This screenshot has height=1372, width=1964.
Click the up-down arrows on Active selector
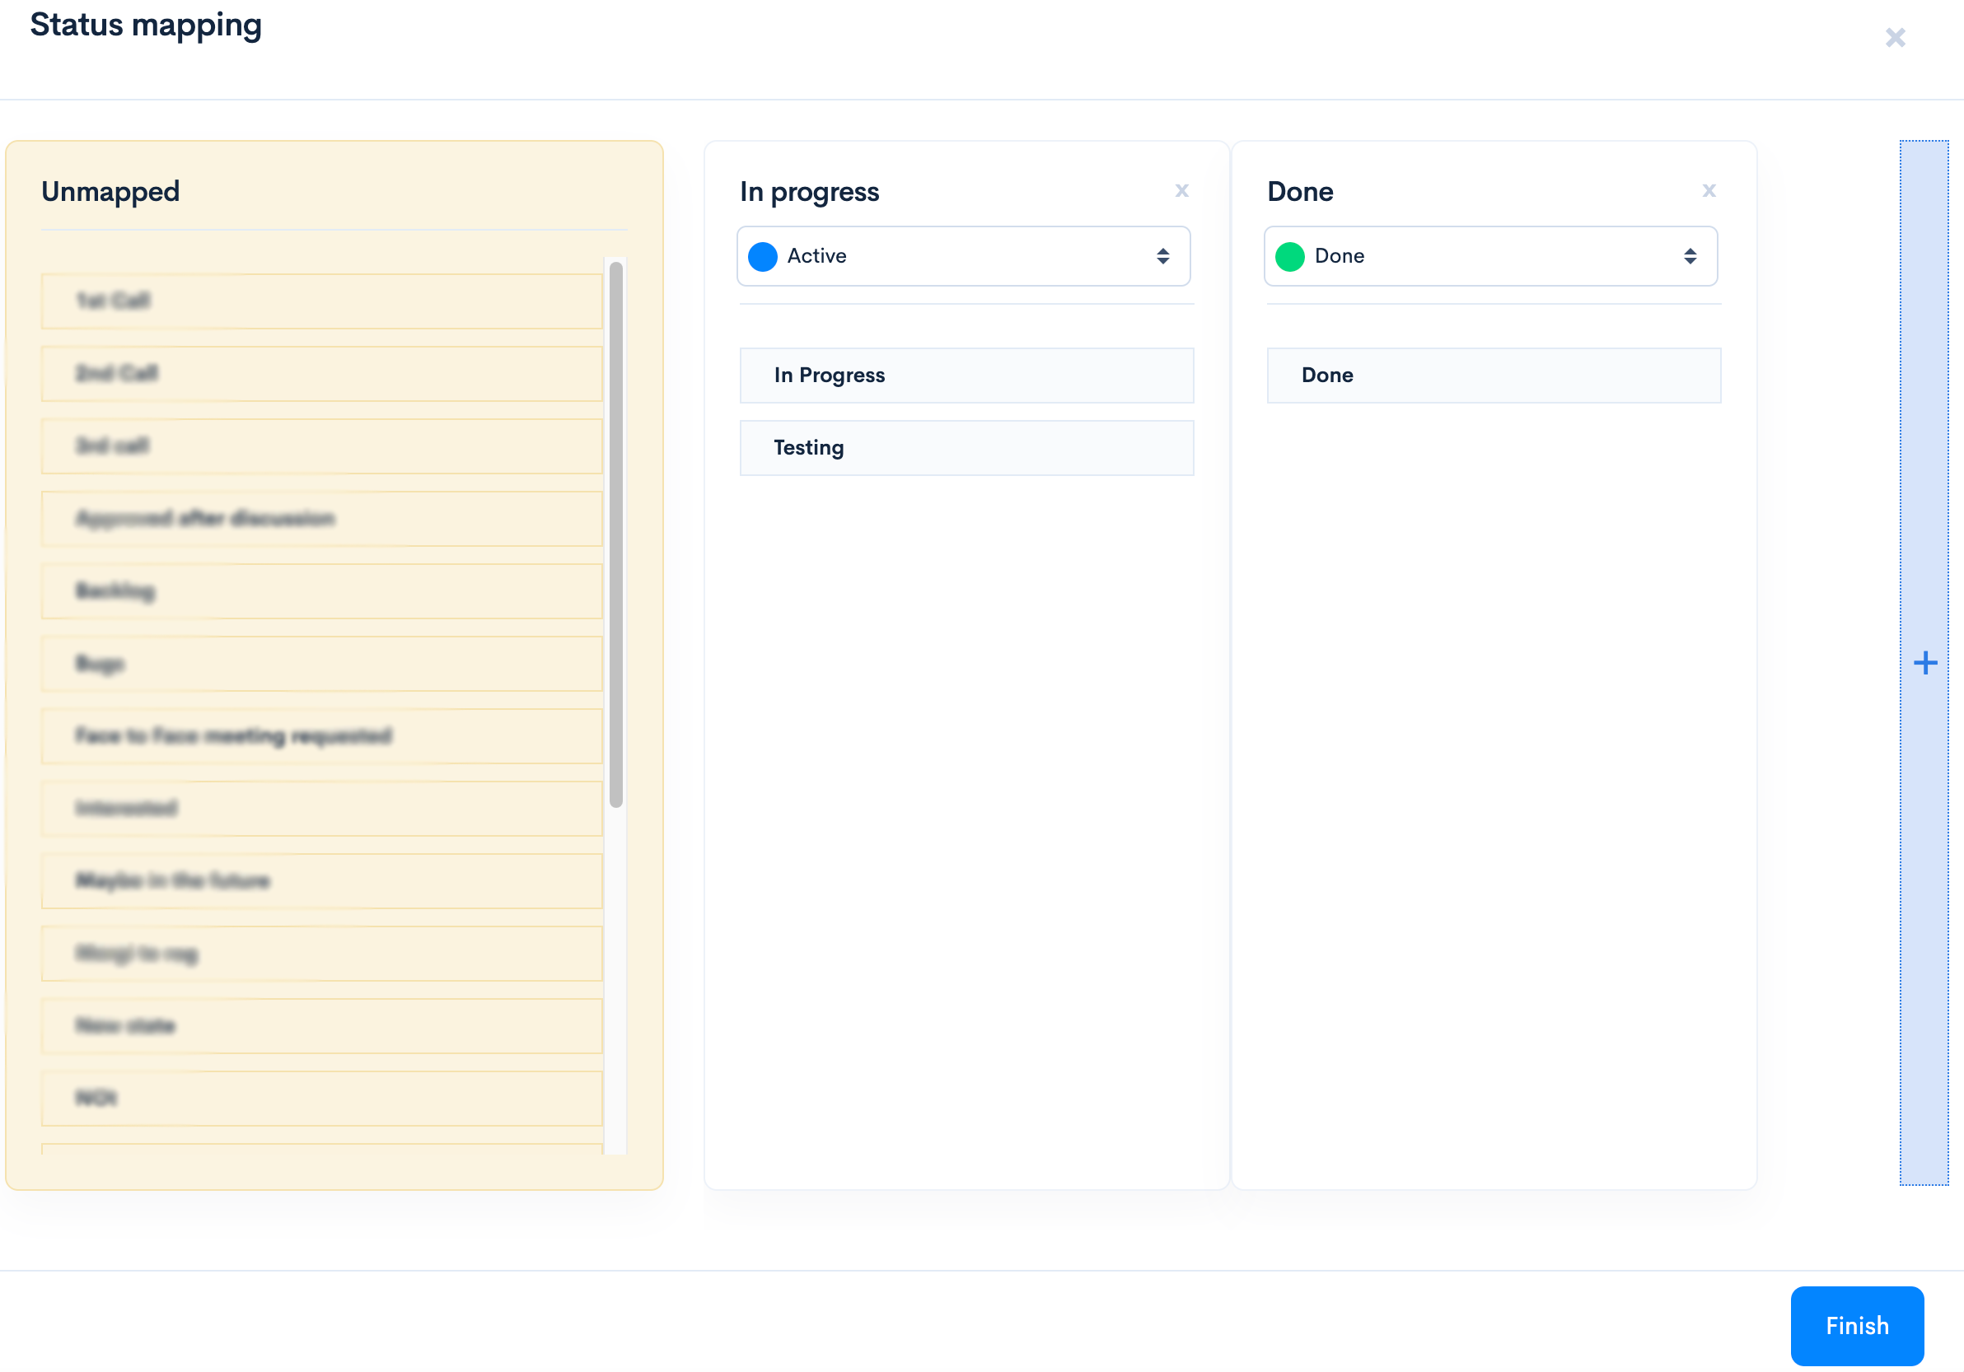[1162, 256]
